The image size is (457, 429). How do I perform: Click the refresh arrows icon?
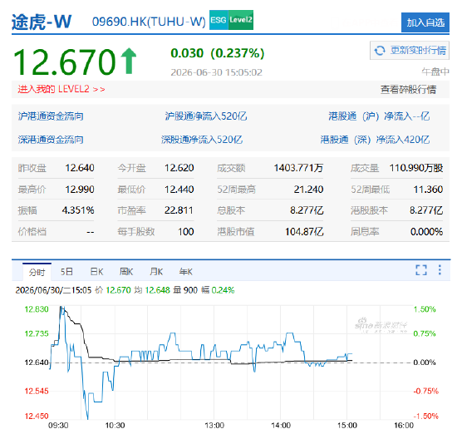pos(380,51)
